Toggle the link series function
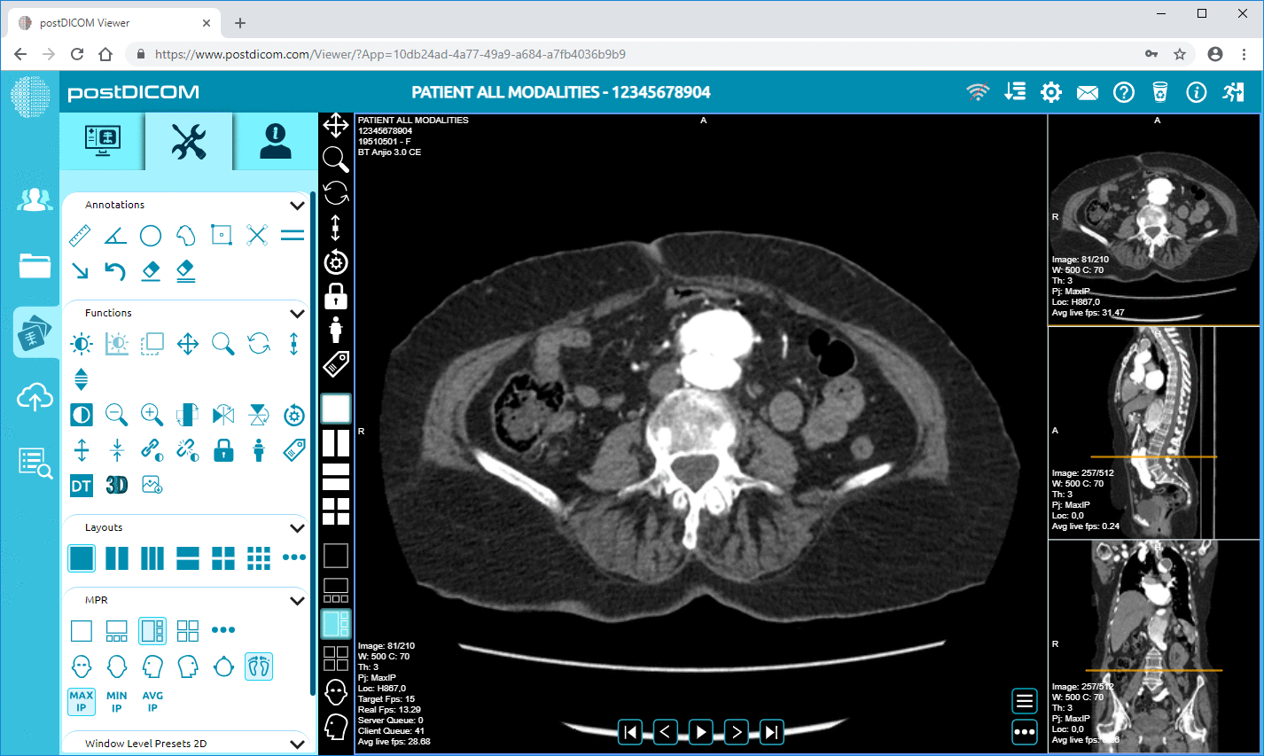The image size is (1264, 756). tap(152, 450)
